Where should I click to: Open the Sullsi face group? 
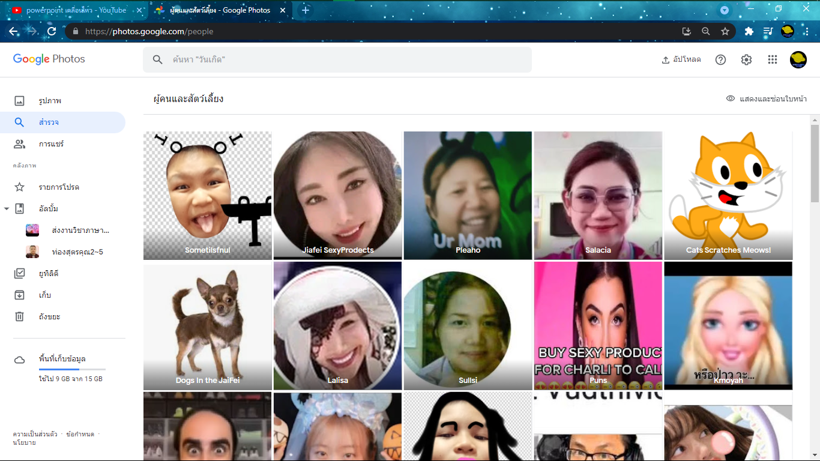click(x=468, y=326)
